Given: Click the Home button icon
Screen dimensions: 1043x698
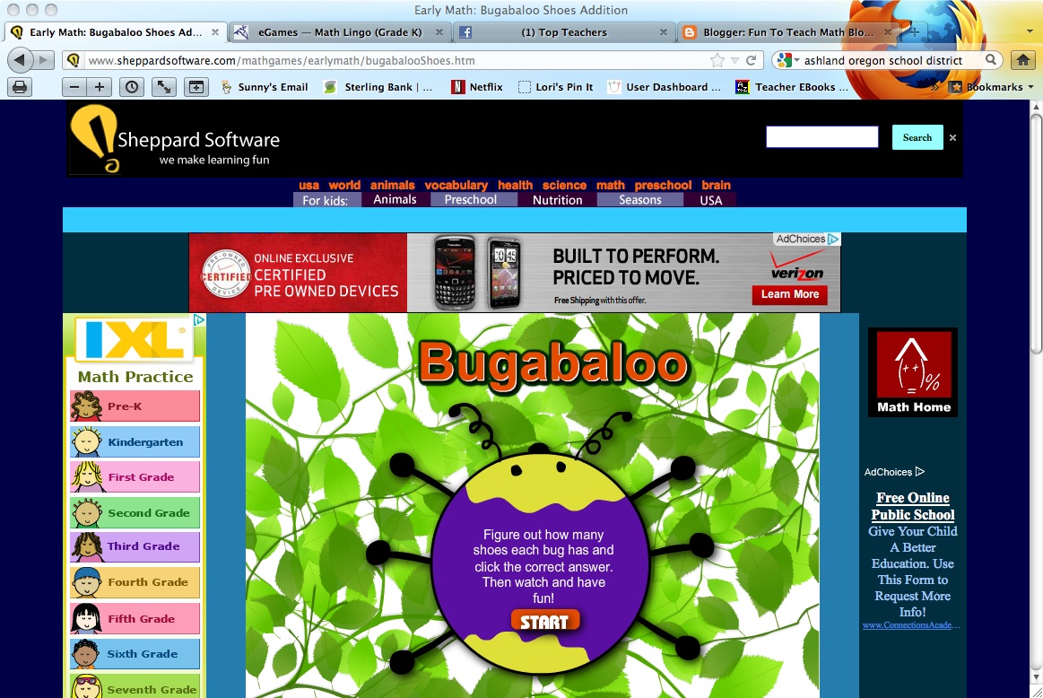Looking at the screenshot, I should [1023, 60].
